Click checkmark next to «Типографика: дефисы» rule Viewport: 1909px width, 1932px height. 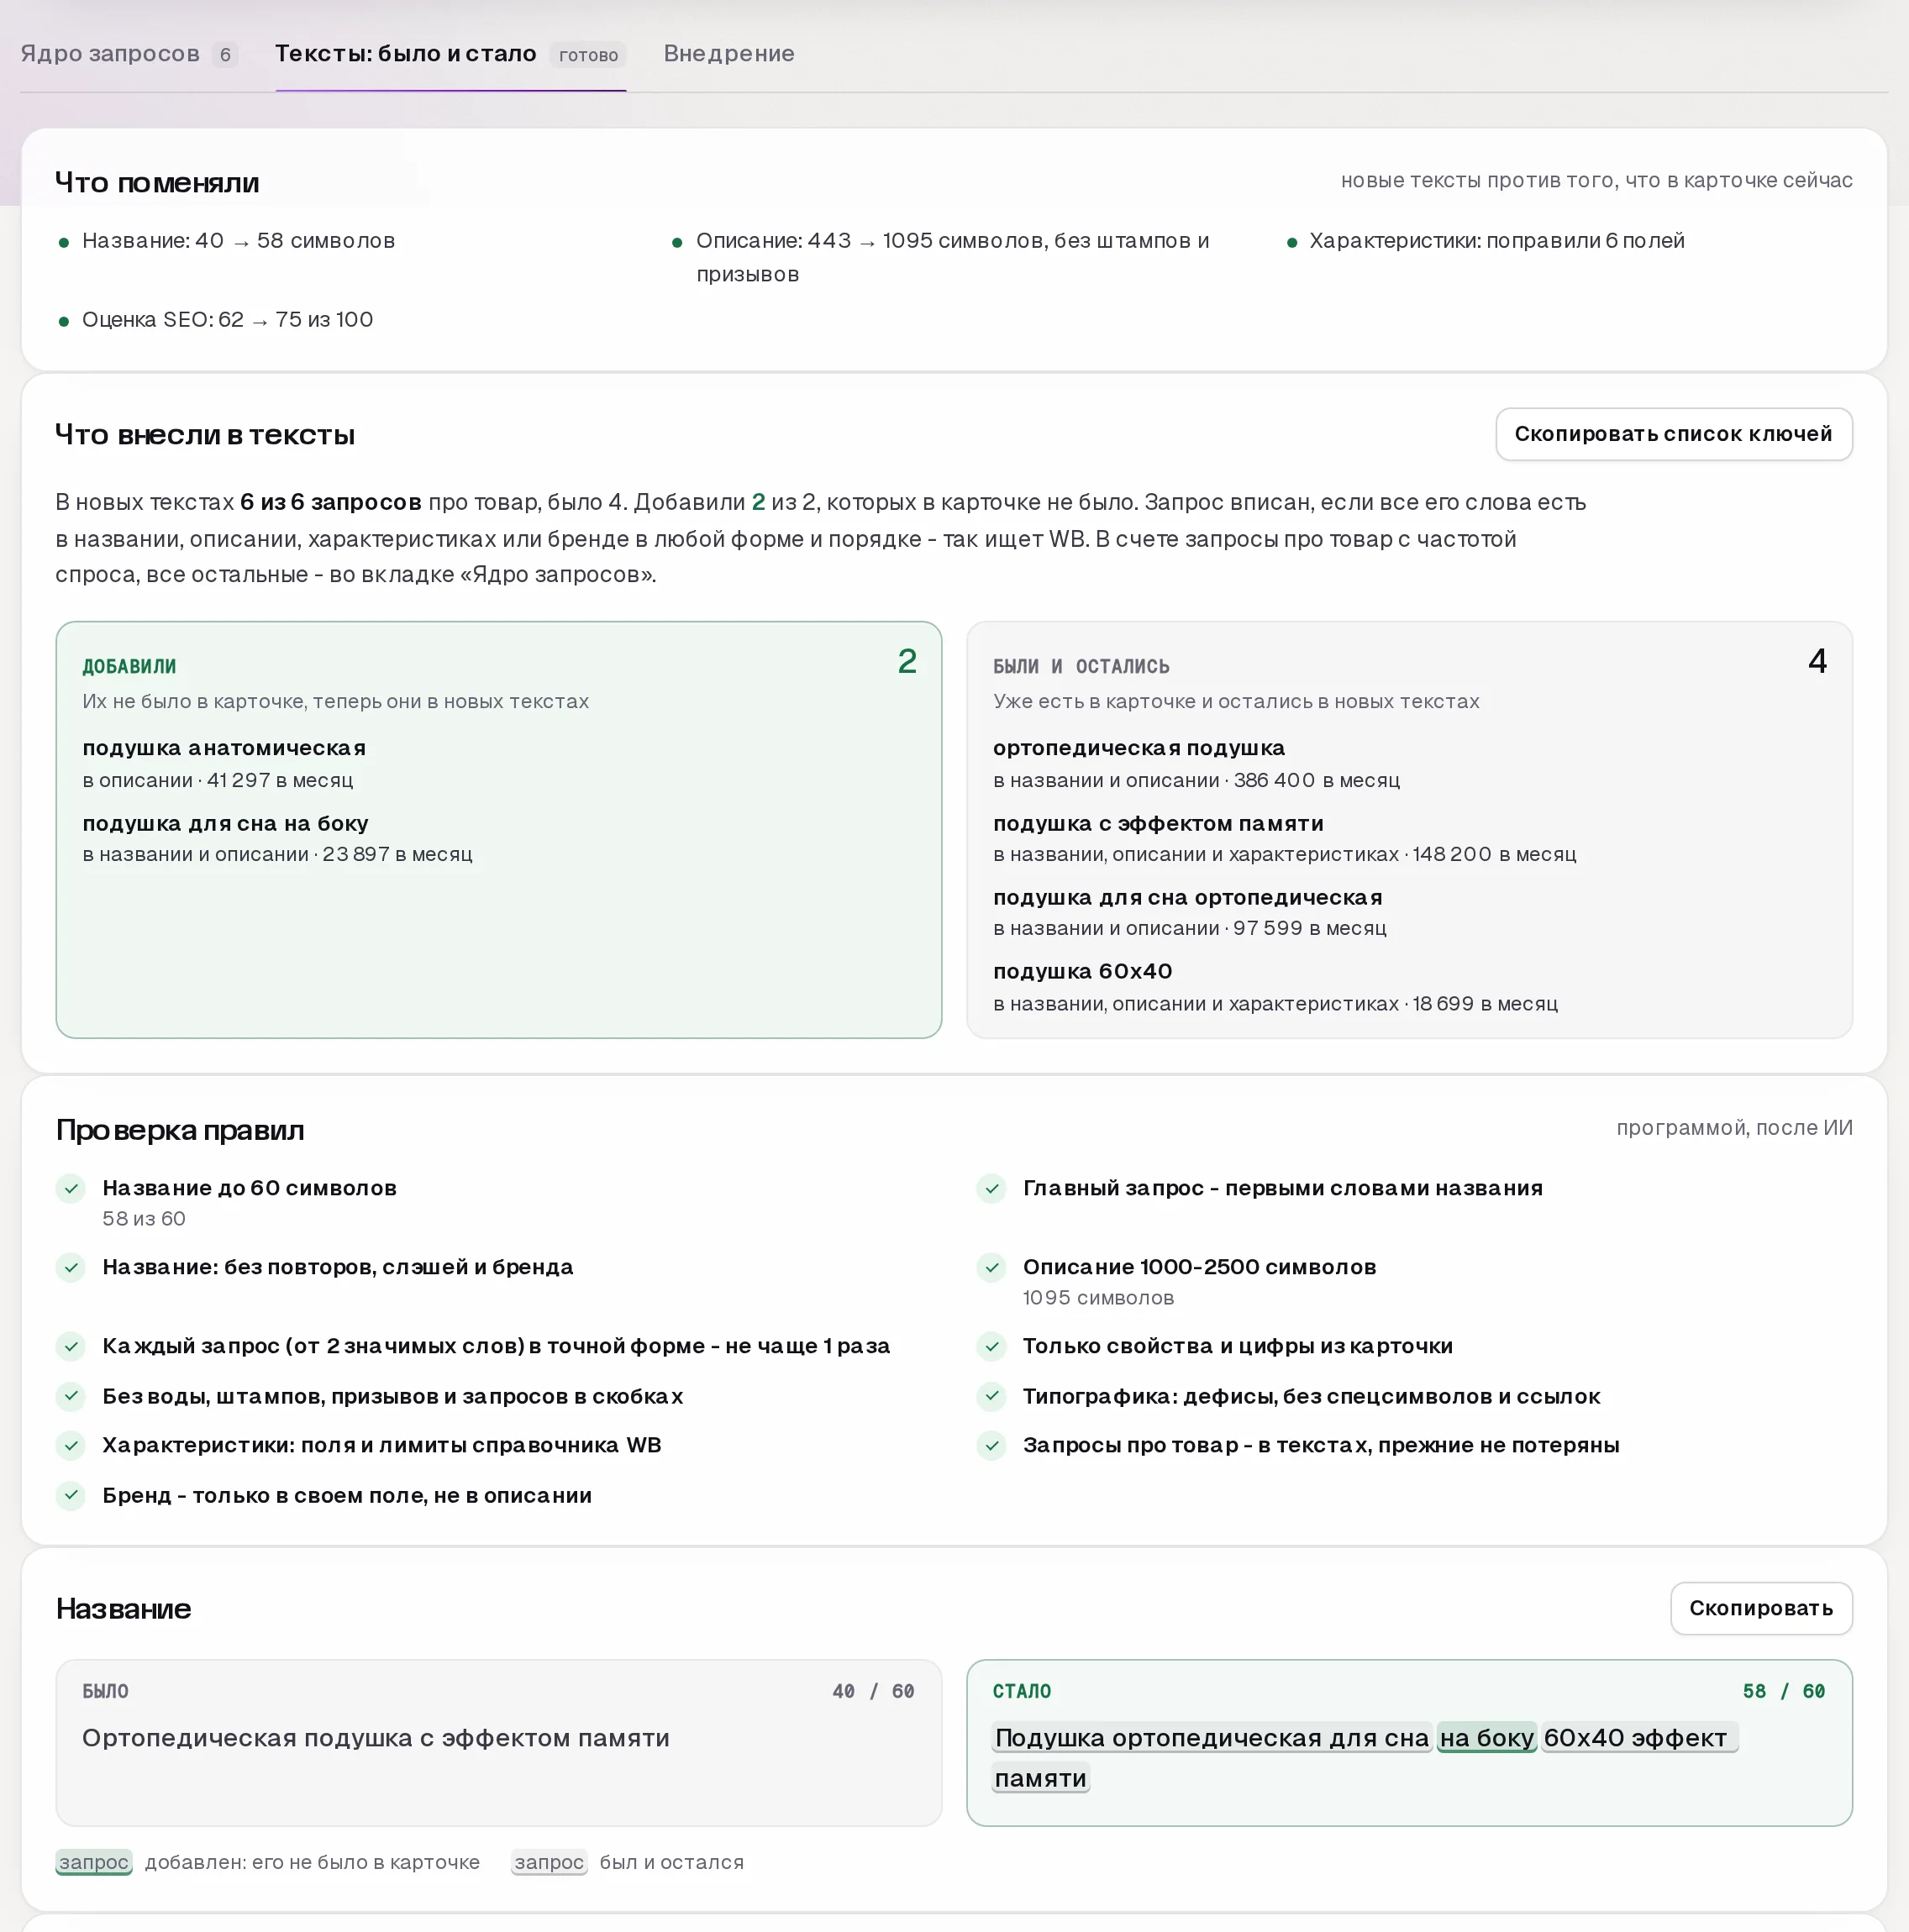991,1396
